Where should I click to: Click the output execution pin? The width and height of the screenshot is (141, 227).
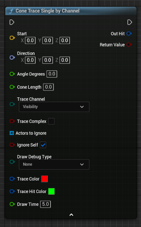tap(130, 22)
